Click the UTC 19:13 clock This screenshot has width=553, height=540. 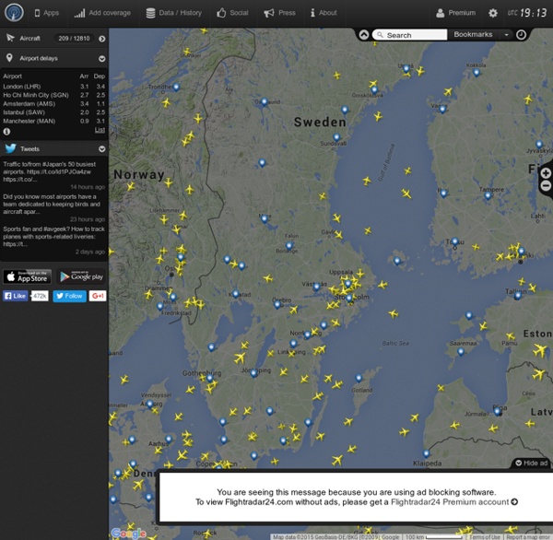coord(527,13)
